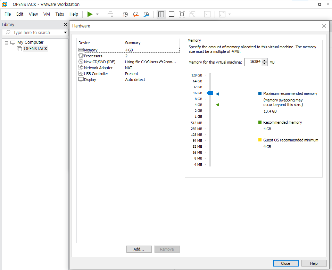Click the Summary column header
The image size is (332, 270).
[x=151, y=43]
